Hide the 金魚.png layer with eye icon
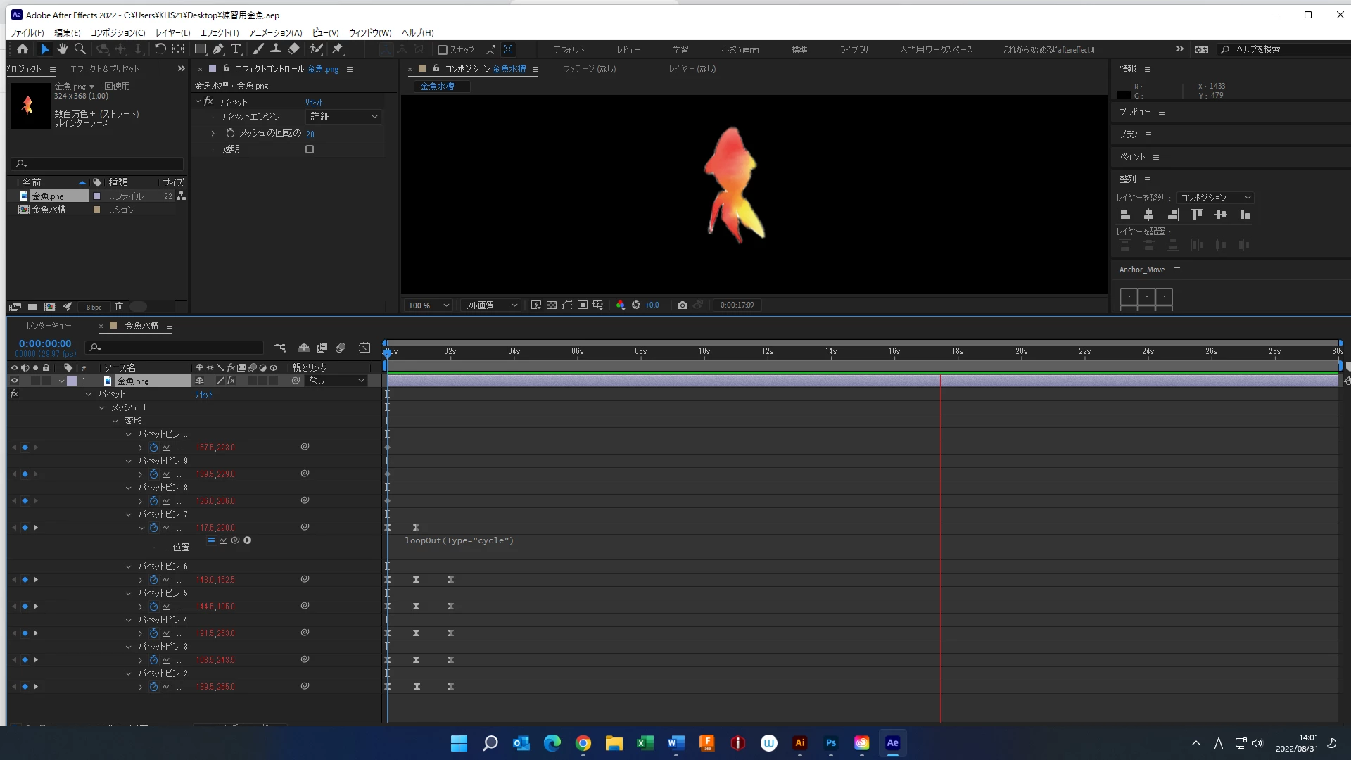 [14, 381]
